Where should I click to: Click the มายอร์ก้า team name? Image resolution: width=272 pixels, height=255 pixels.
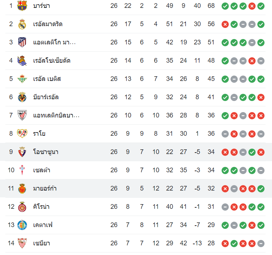45,188
